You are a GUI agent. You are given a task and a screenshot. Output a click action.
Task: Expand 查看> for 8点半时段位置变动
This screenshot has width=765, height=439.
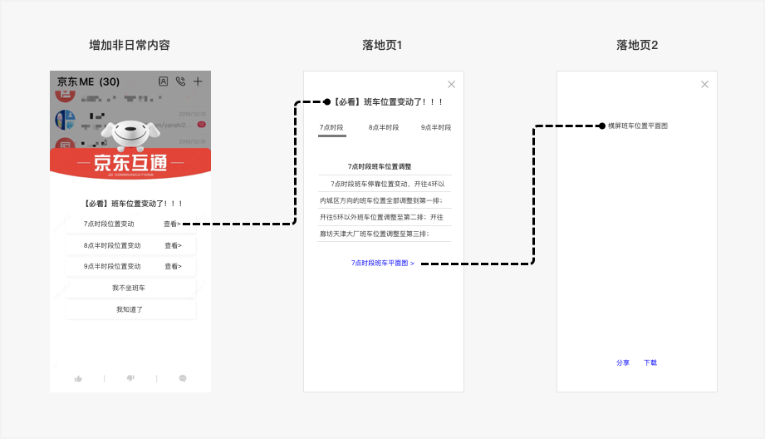pyautogui.click(x=174, y=245)
